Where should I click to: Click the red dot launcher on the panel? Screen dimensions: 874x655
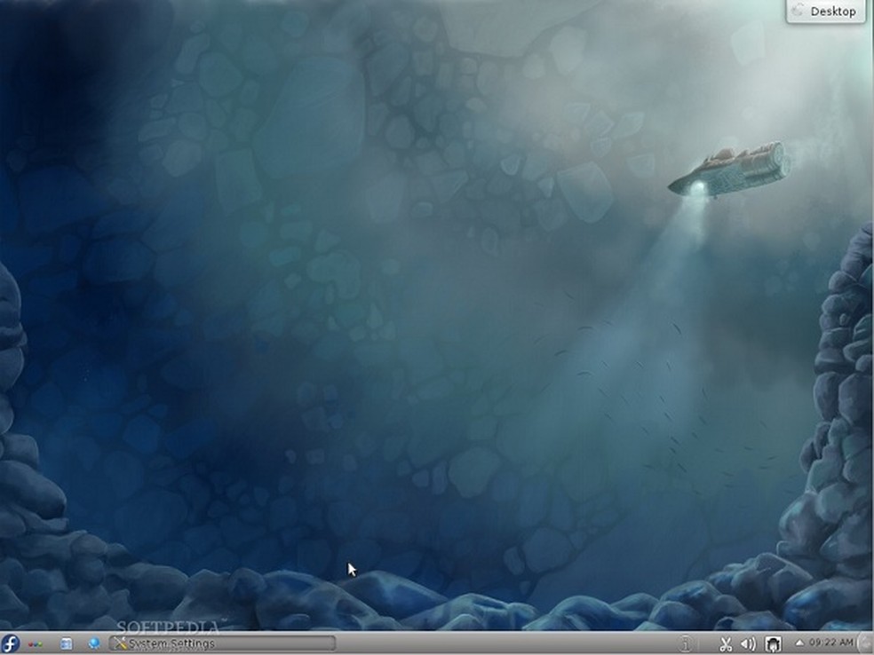click(x=29, y=643)
